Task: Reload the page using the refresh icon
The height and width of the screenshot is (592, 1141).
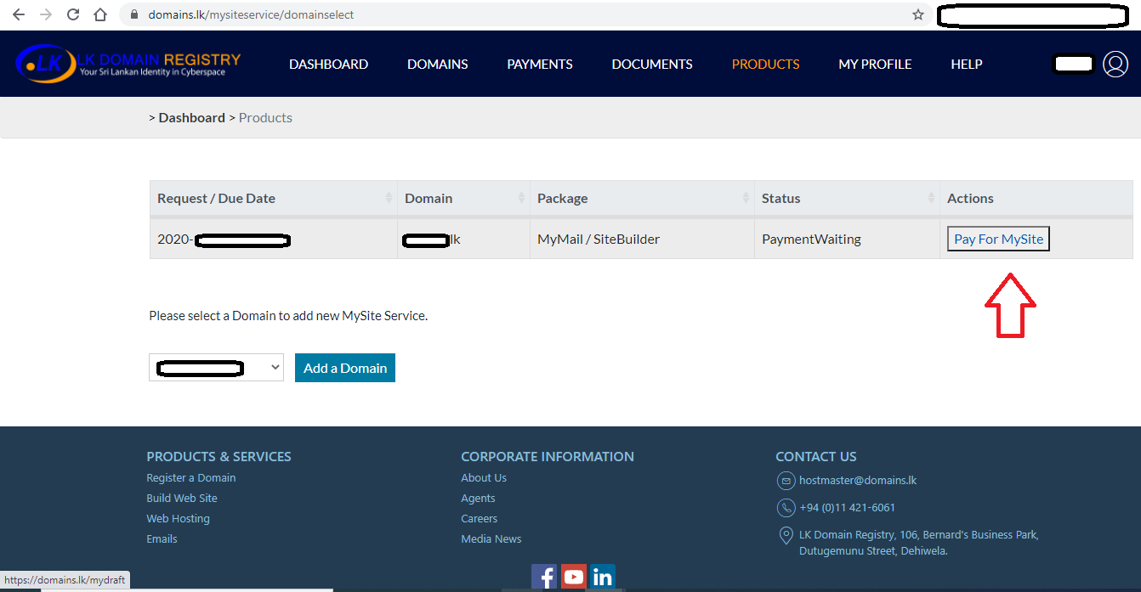Action: coord(72,14)
